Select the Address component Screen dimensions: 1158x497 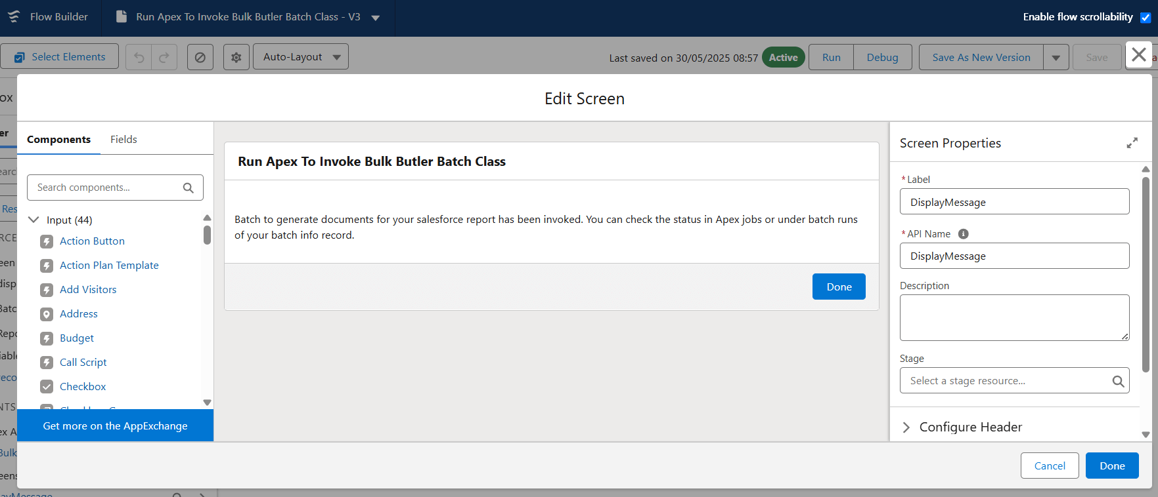79,313
